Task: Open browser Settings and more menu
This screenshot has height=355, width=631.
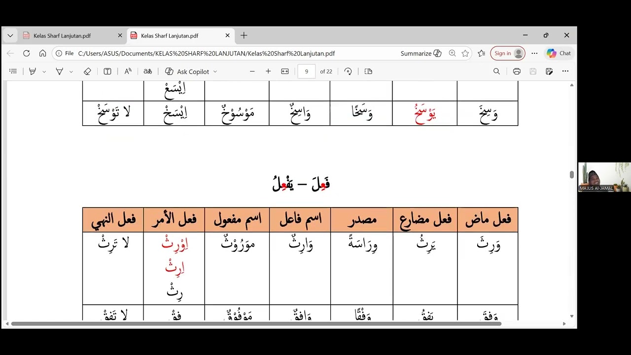Action: [x=534, y=53]
